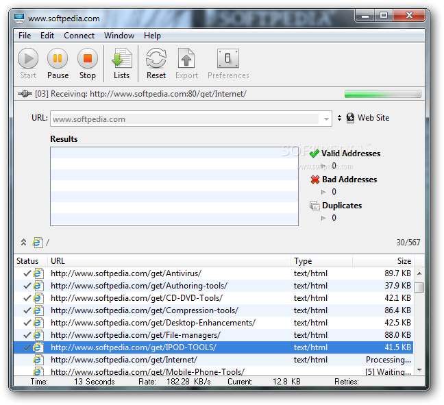Click the scroll up arrow of URL list
This screenshot has width=444, height=405.
pos(419,273)
